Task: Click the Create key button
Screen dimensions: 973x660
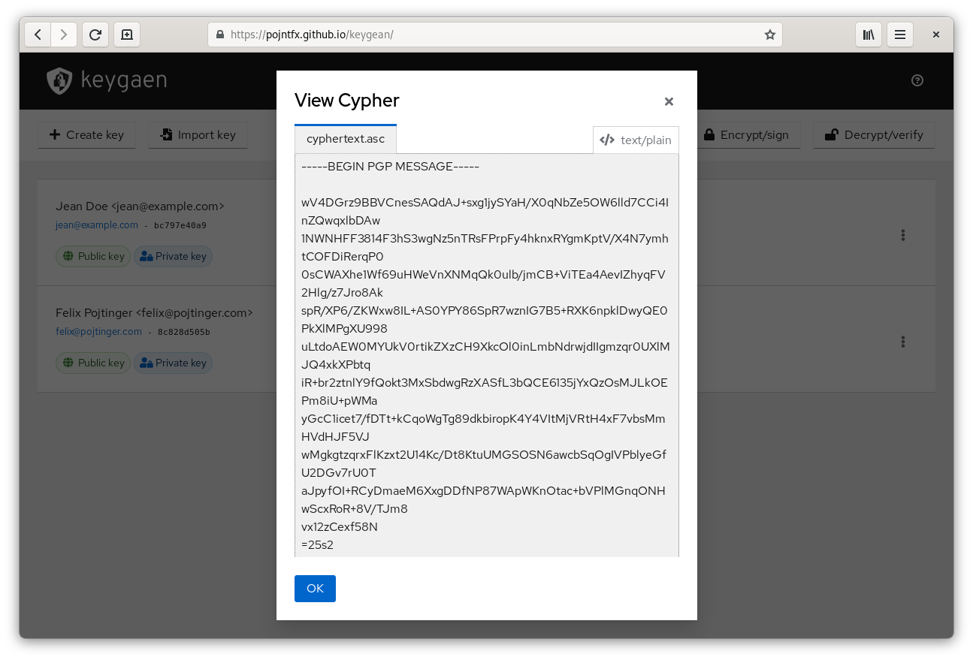Action: 86,135
